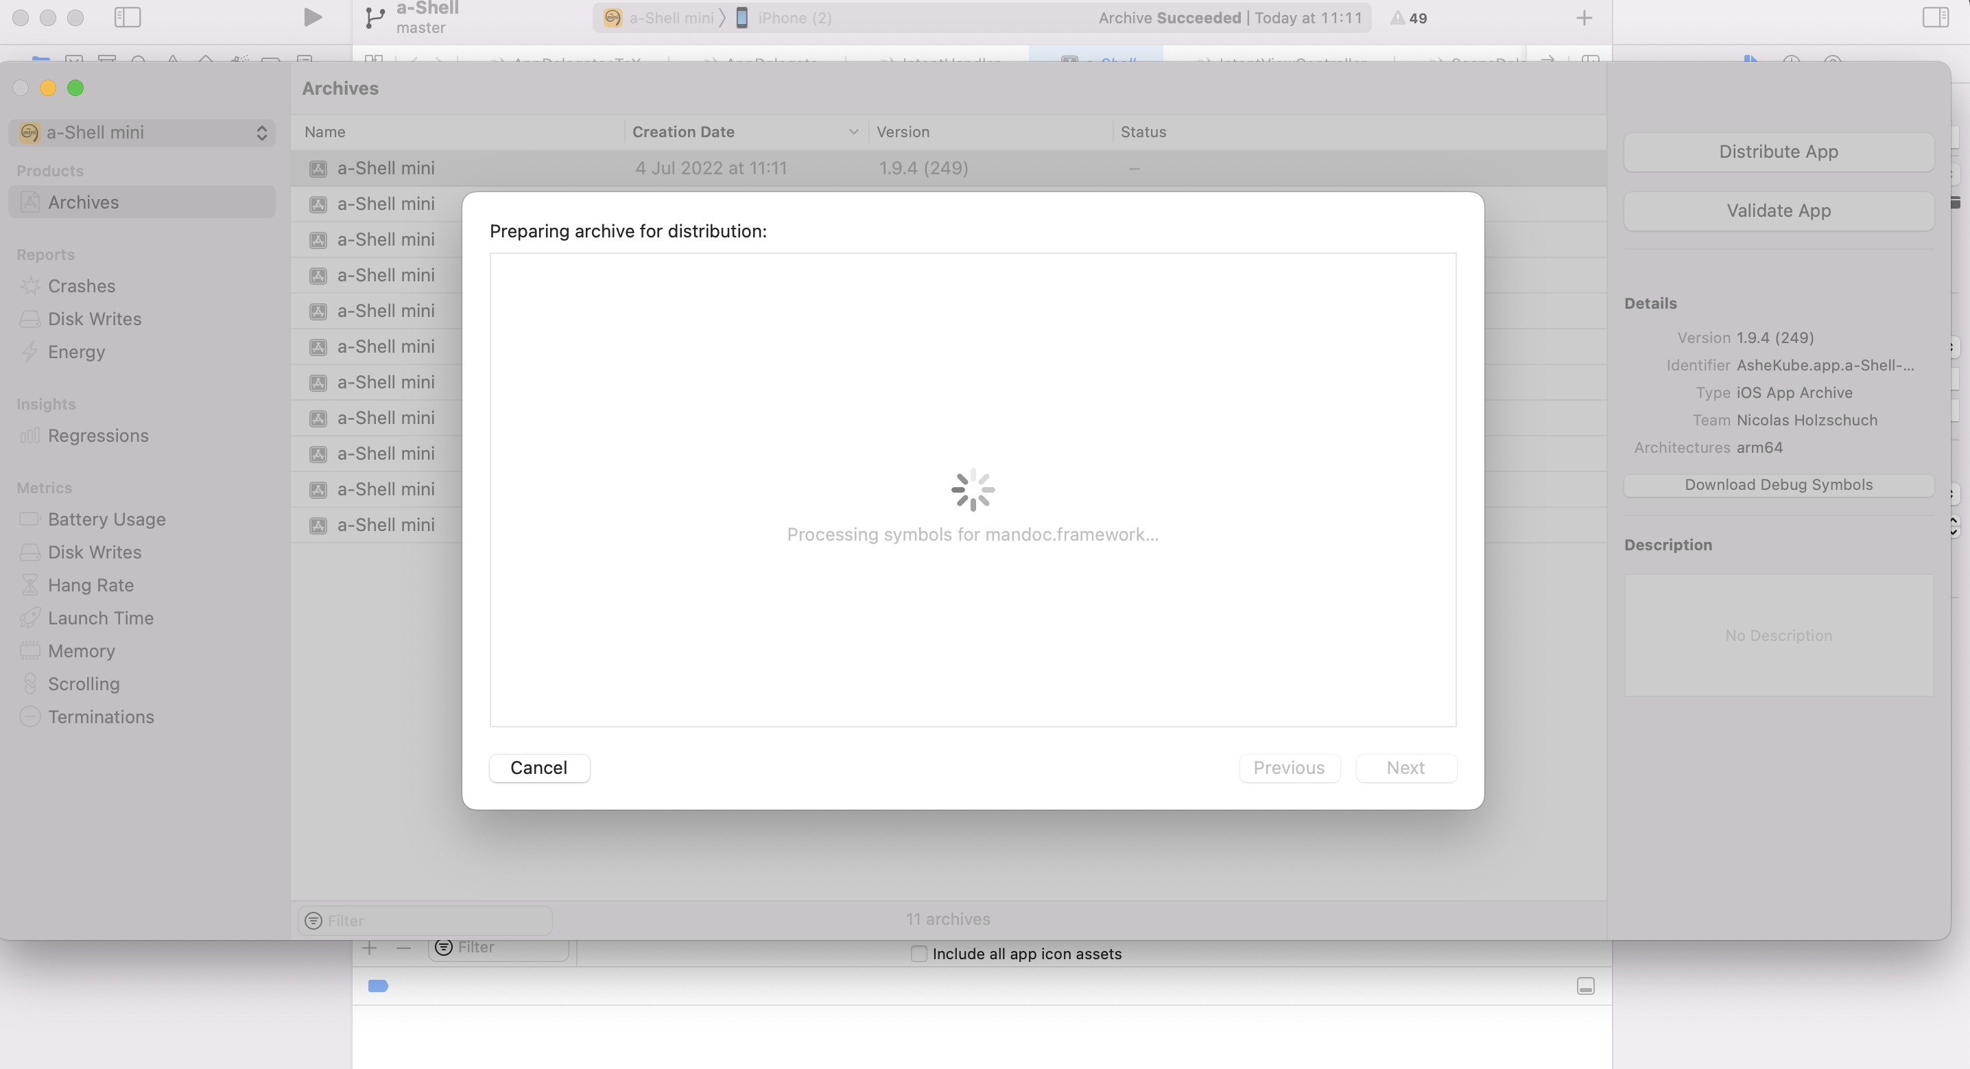Screen dimensions: 1970x1069
Task: Click the Run play button in Xcode toolbar
Action: (x=312, y=17)
